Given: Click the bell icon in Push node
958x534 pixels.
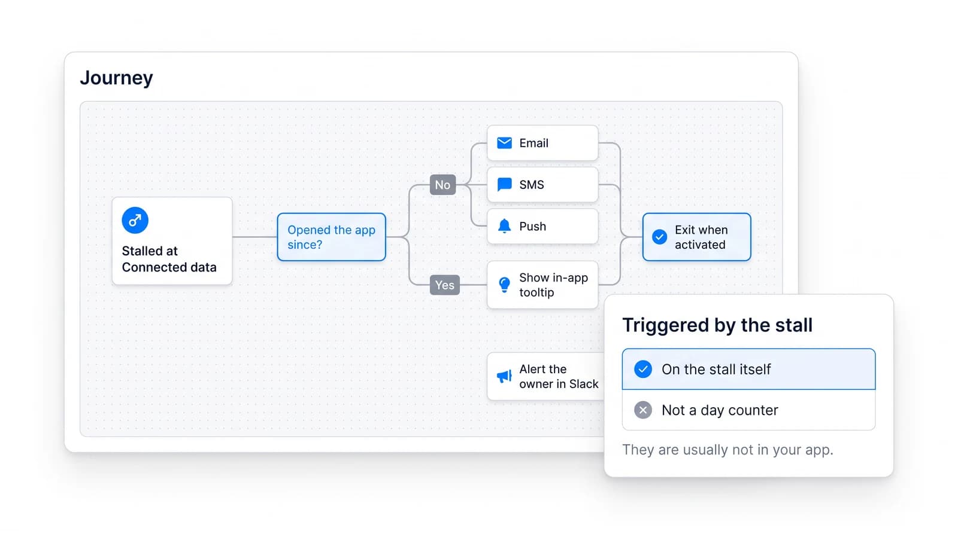Looking at the screenshot, I should coord(505,226).
